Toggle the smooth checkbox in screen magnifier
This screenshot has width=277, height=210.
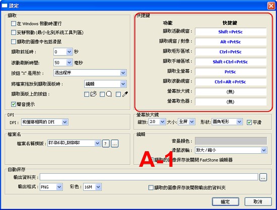click(x=249, y=122)
